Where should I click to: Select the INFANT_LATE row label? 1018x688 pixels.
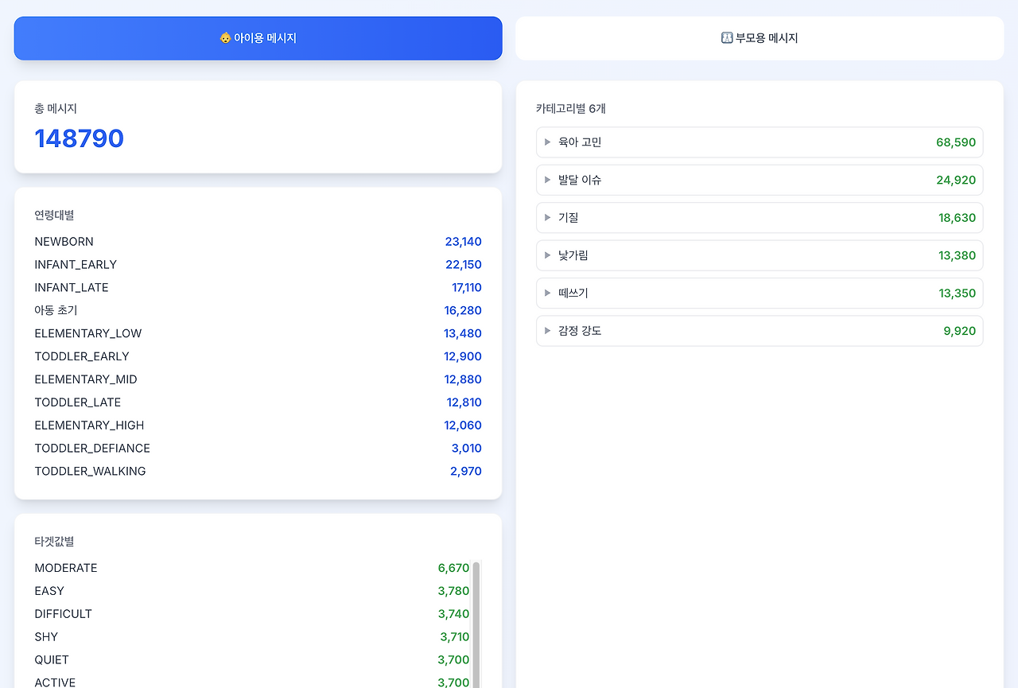point(72,288)
